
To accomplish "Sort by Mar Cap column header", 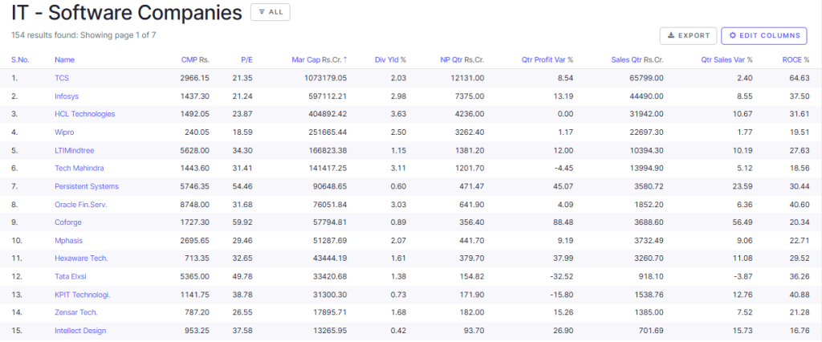I will 319,59.
